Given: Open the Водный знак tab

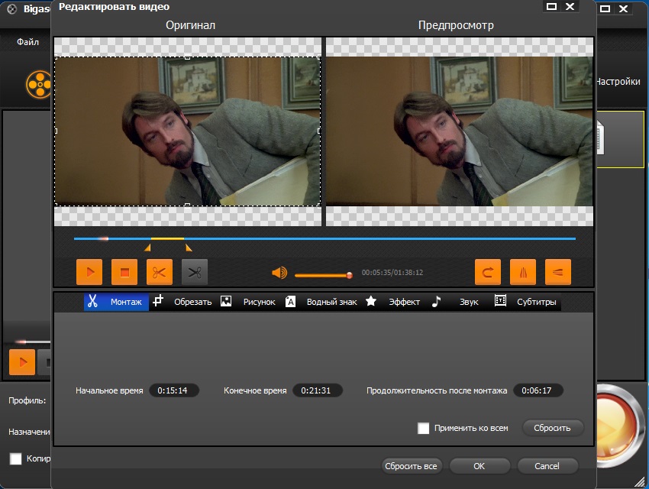Looking at the screenshot, I should 321,302.
